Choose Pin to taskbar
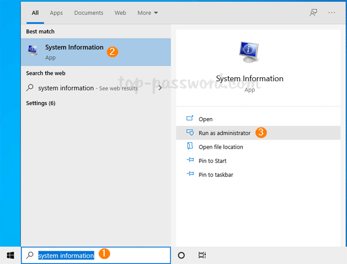The height and width of the screenshot is (264, 347). (x=258, y=175)
